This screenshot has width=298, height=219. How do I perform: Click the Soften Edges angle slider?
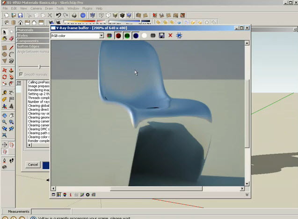[x=39, y=67]
